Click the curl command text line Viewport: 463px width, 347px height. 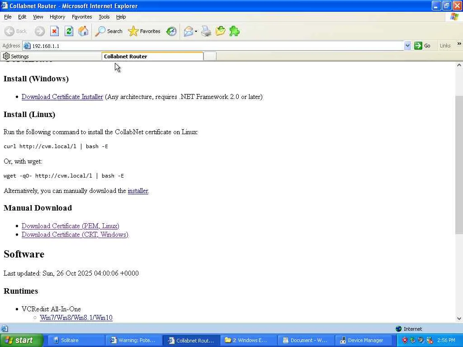[x=56, y=146]
